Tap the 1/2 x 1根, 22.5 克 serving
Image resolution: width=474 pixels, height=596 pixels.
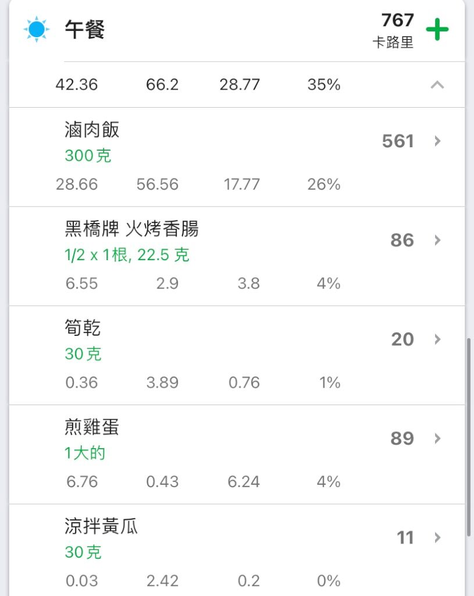point(127,255)
